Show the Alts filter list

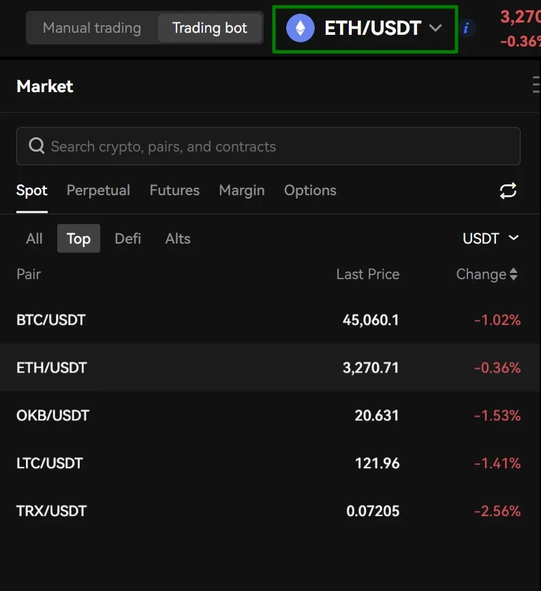pyautogui.click(x=178, y=239)
